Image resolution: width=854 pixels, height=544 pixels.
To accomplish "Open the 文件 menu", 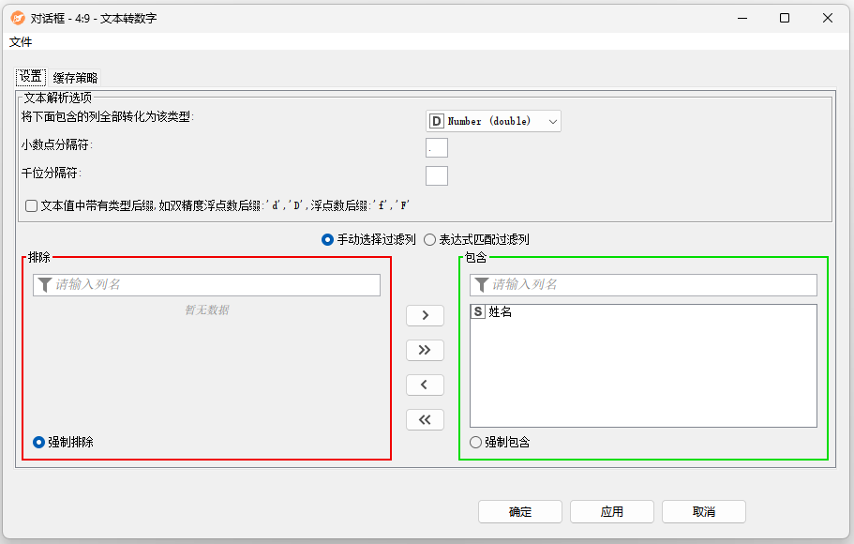I will click(x=21, y=42).
